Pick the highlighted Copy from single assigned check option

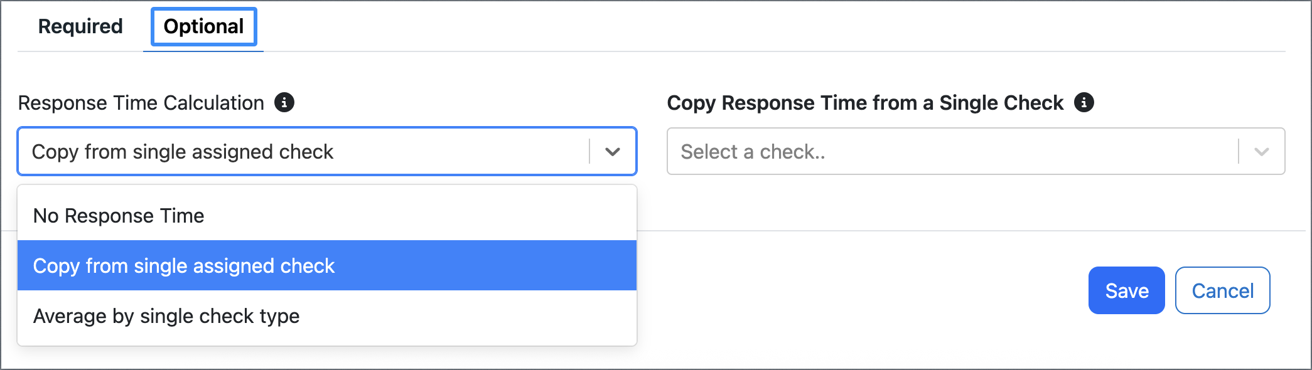point(327,265)
